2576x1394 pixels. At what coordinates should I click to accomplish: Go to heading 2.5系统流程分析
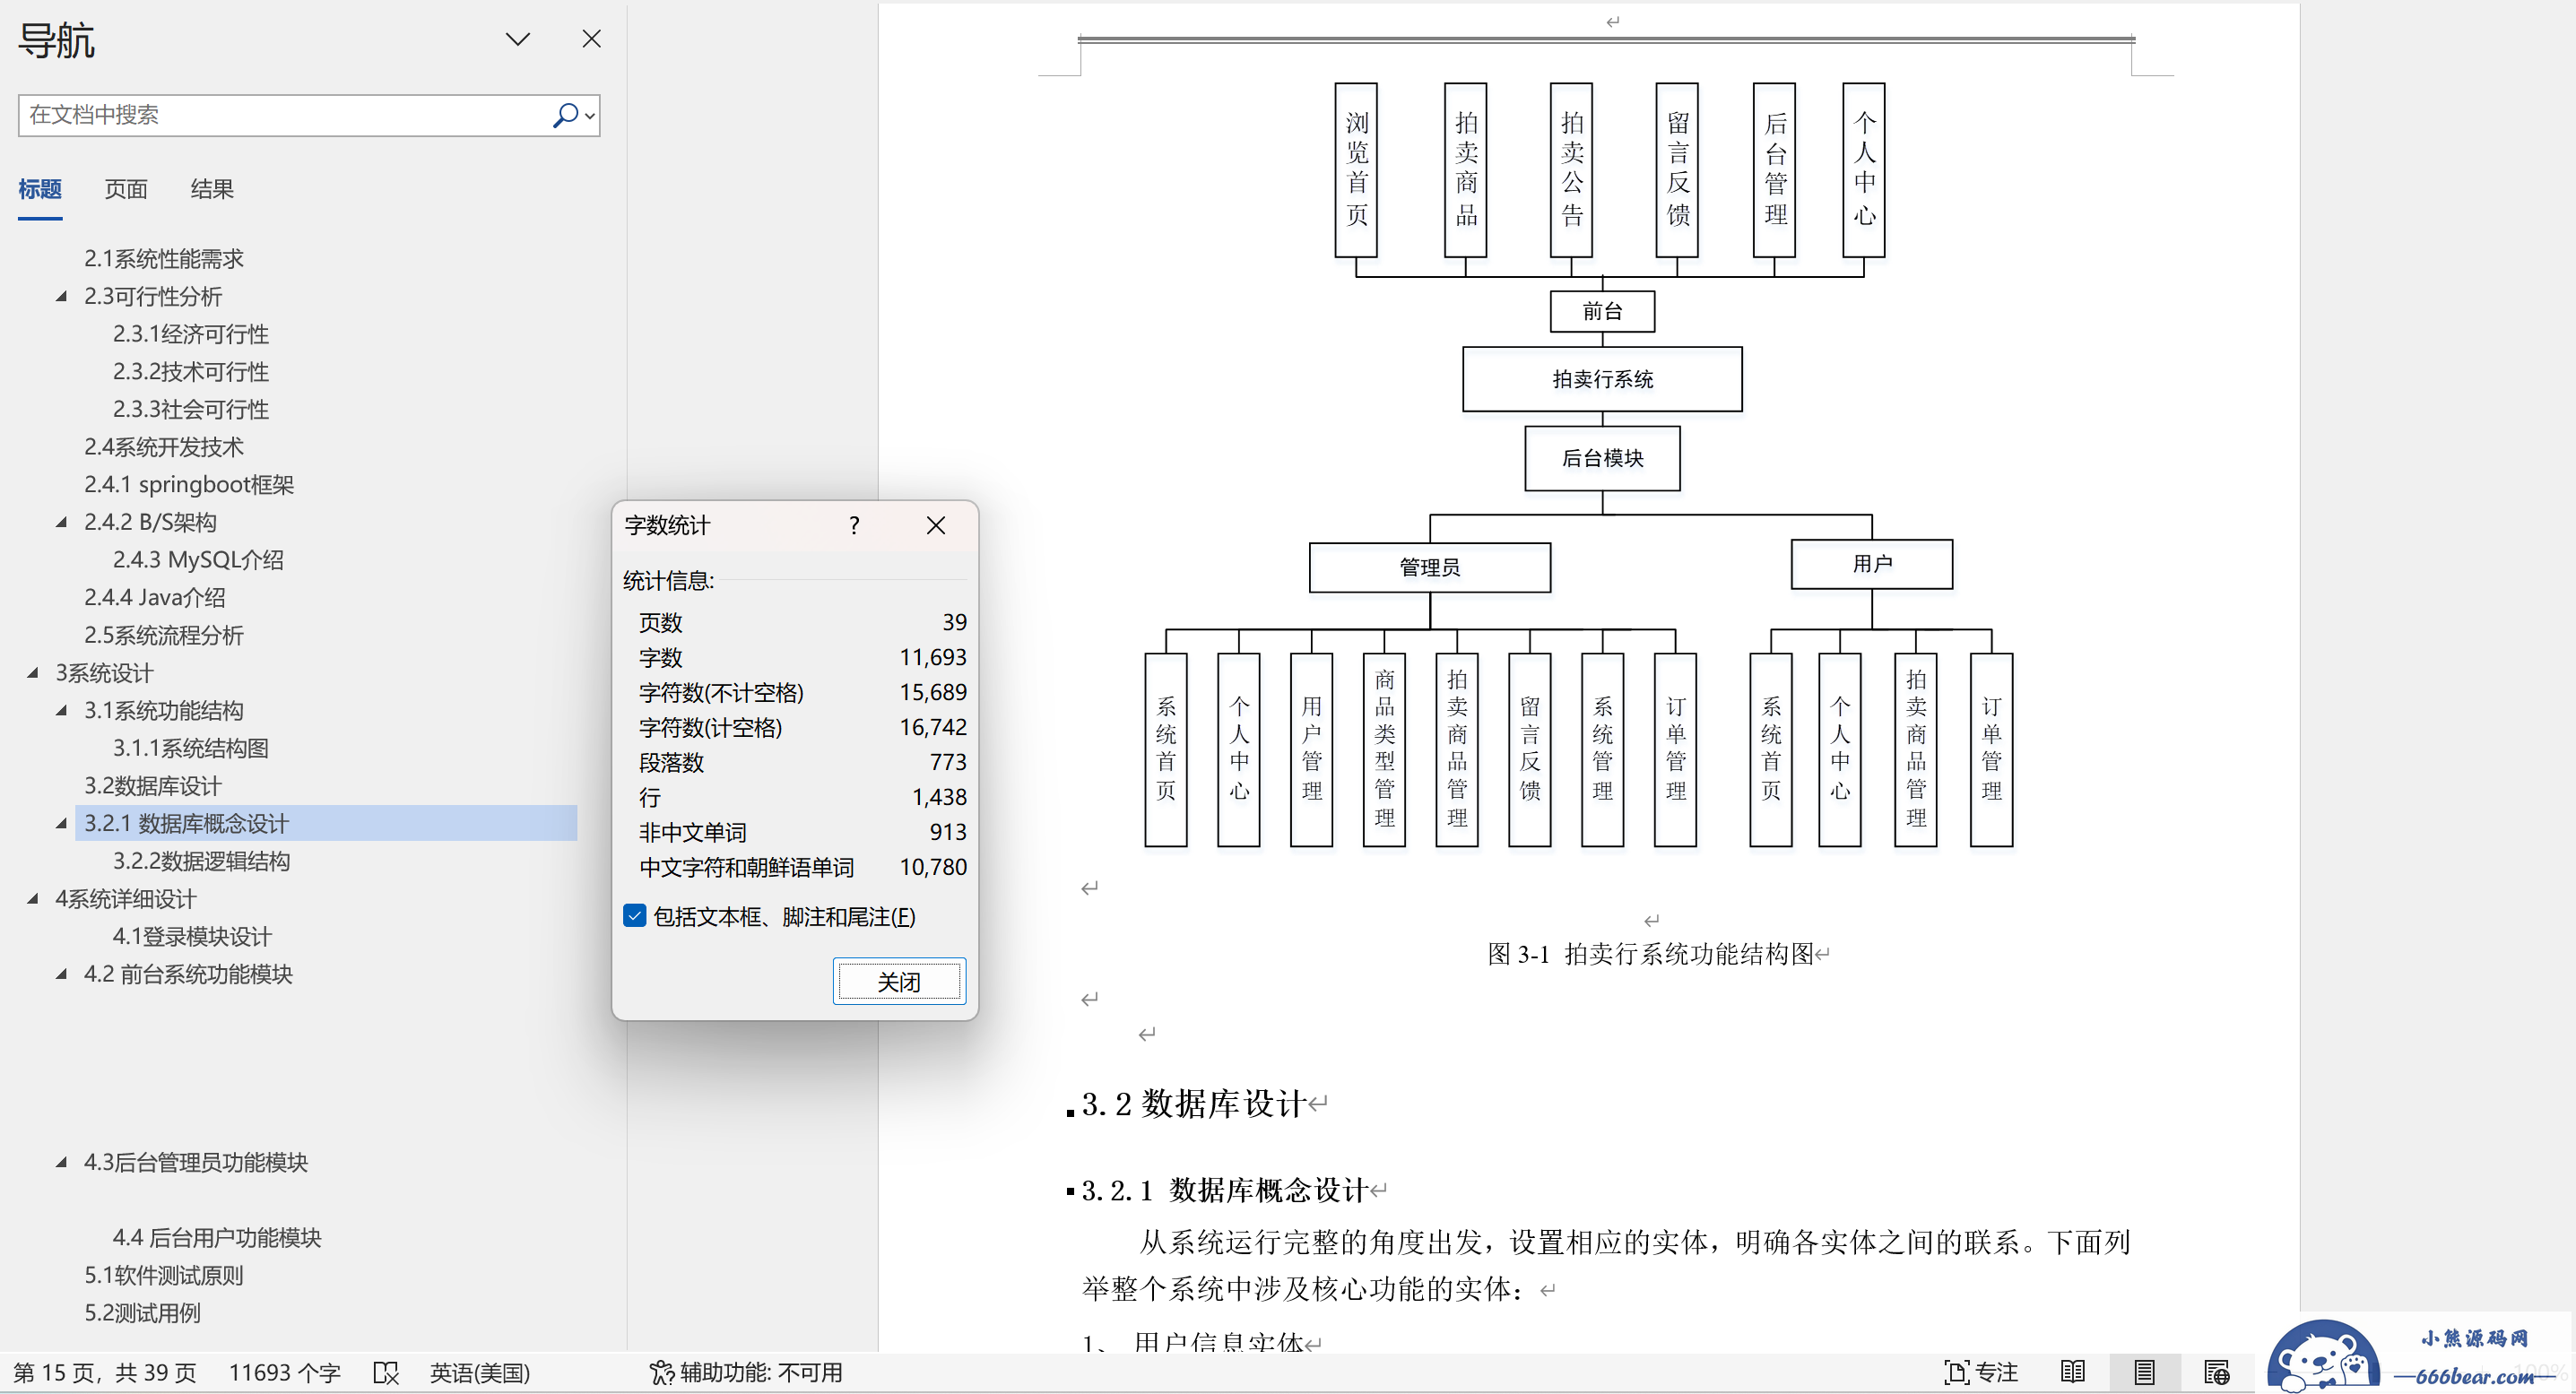164,635
